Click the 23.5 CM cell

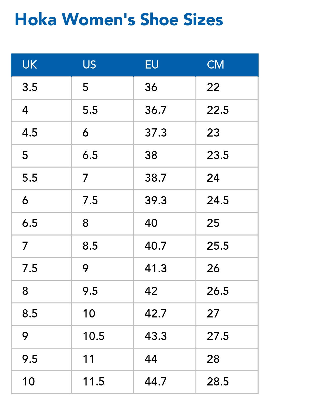tap(218, 155)
